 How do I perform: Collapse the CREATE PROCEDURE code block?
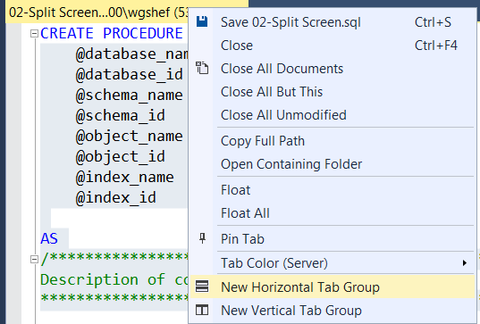34,33
